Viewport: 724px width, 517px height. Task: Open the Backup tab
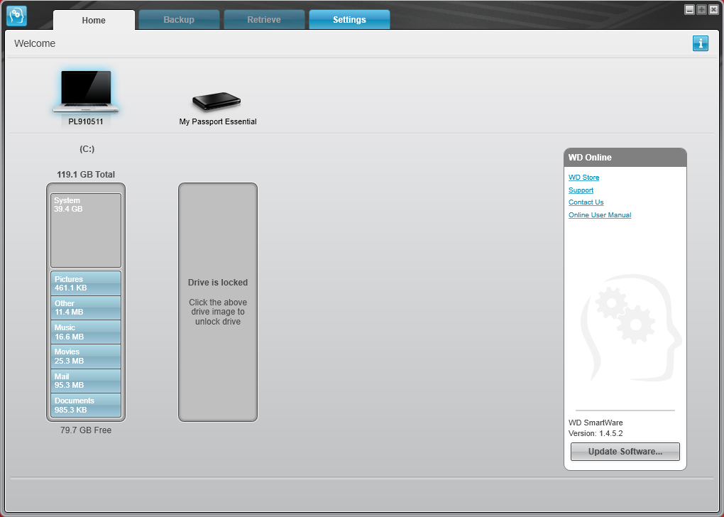coord(179,20)
